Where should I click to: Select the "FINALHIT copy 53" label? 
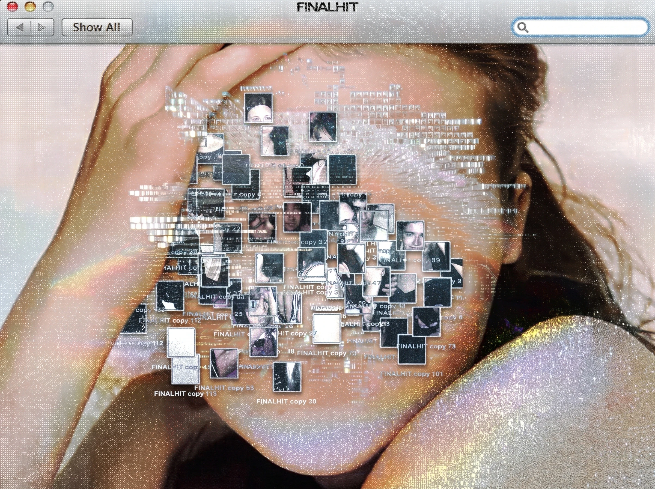point(224,388)
